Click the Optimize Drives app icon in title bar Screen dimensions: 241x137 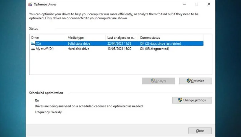30,4
